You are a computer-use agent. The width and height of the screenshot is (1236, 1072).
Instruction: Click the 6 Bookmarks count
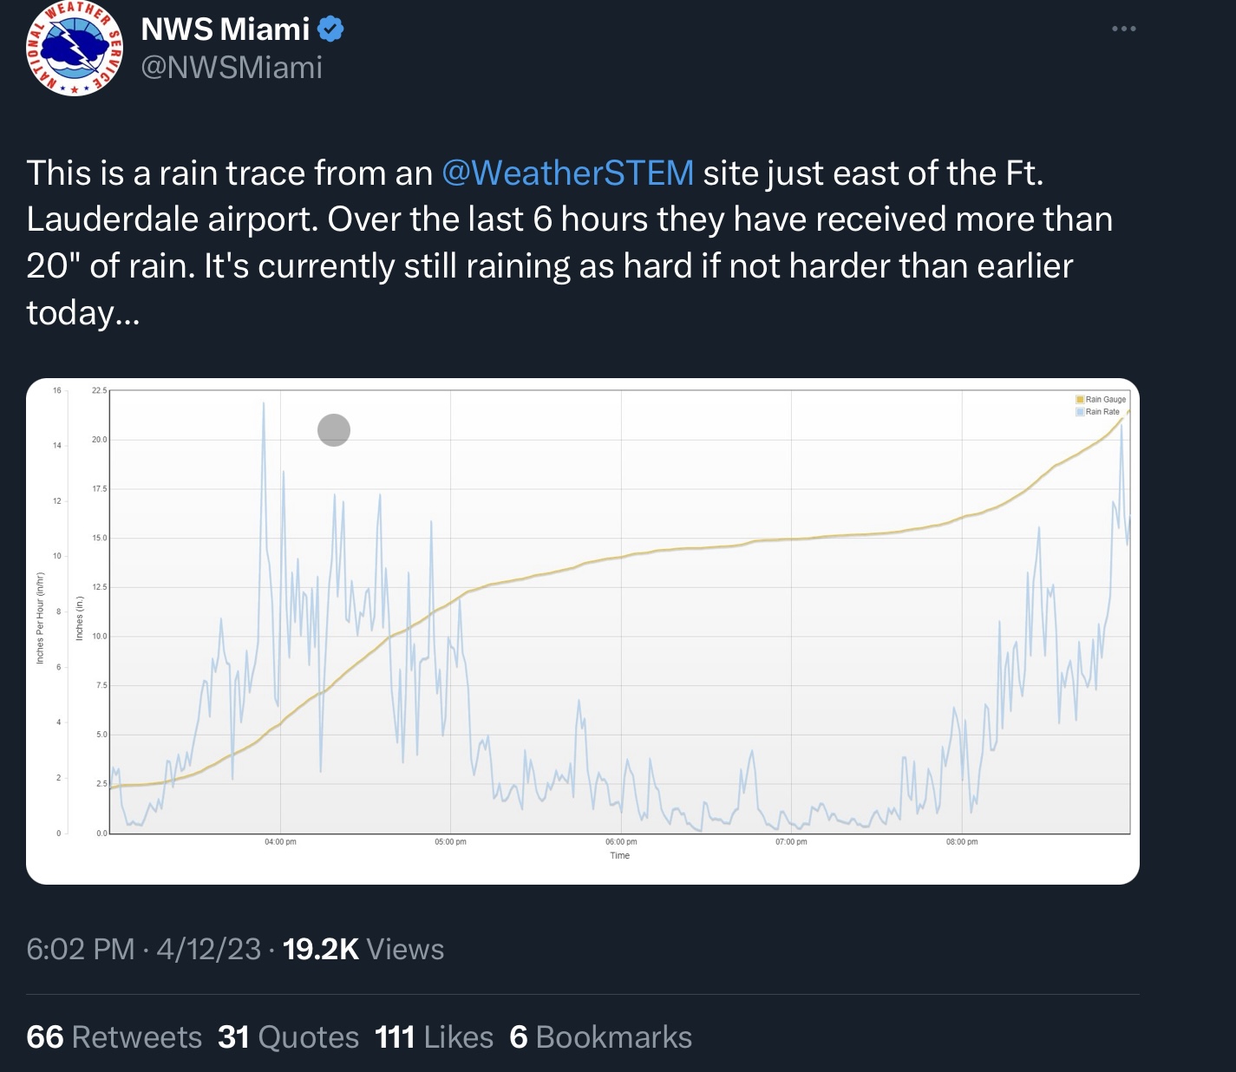[x=600, y=1037]
